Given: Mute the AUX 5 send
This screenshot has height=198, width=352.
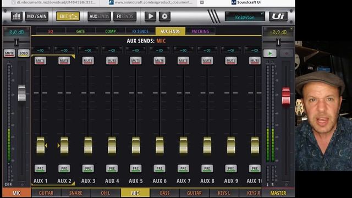Looking at the screenshot, I should pos(136,61).
